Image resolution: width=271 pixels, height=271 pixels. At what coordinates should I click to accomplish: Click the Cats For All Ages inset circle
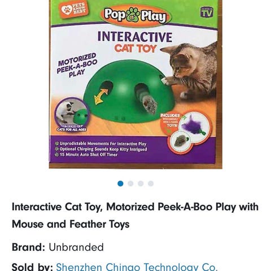pyautogui.click(x=72, y=115)
